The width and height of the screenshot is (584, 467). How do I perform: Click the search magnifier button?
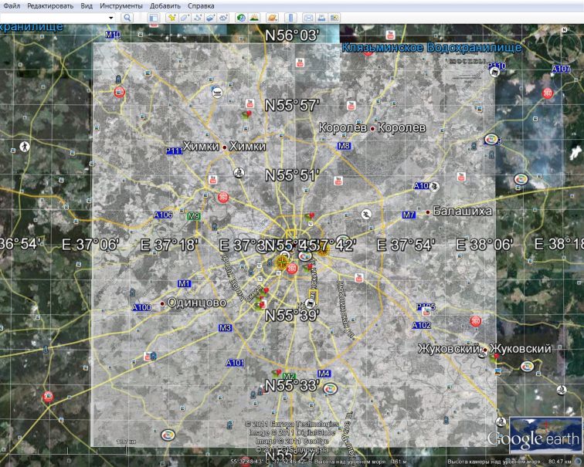click(x=127, y=18)
